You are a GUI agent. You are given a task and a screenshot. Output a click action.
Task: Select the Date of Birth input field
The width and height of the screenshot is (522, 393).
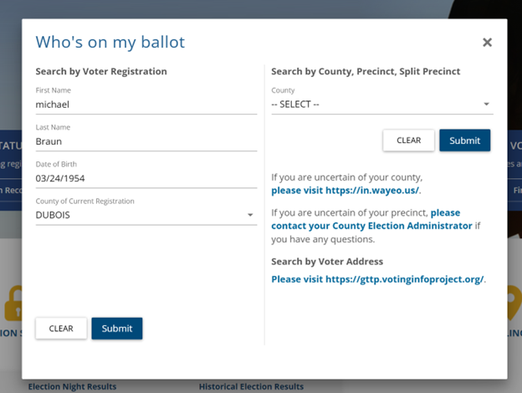[x=146, y=178]
